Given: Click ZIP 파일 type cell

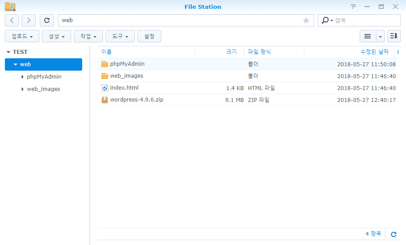Looking at the screenshot, I should pyautogui.click(x=258, y=100).
